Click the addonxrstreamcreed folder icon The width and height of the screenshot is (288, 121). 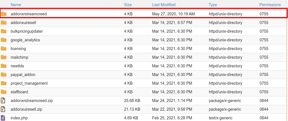click(x=4, y=14)
